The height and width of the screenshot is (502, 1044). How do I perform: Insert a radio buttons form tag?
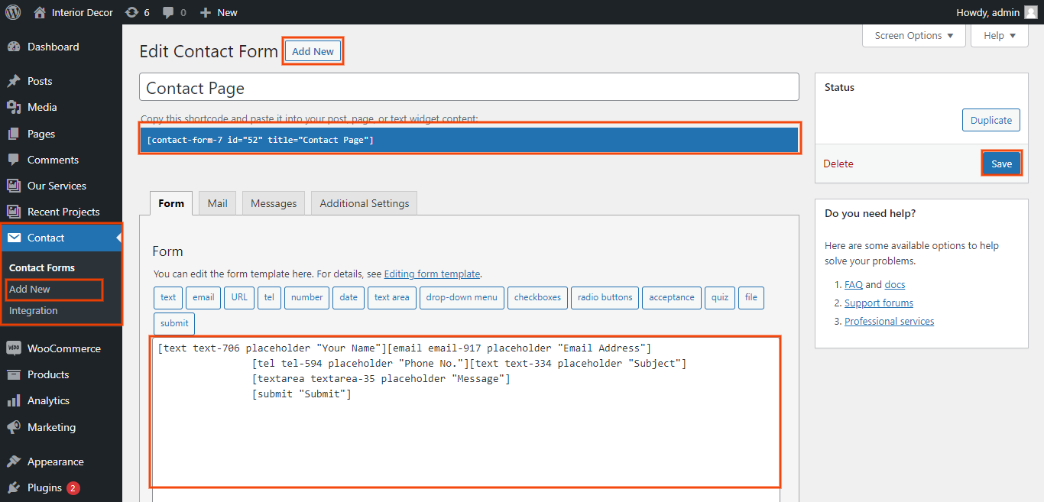(605, 297)
